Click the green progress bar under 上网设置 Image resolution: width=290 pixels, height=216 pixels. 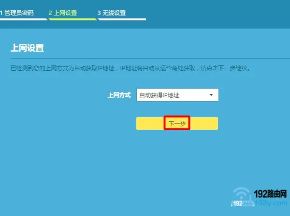(72, 19)
